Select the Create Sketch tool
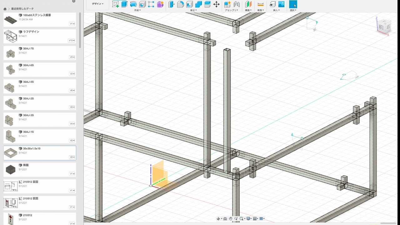 pos(116,4)
